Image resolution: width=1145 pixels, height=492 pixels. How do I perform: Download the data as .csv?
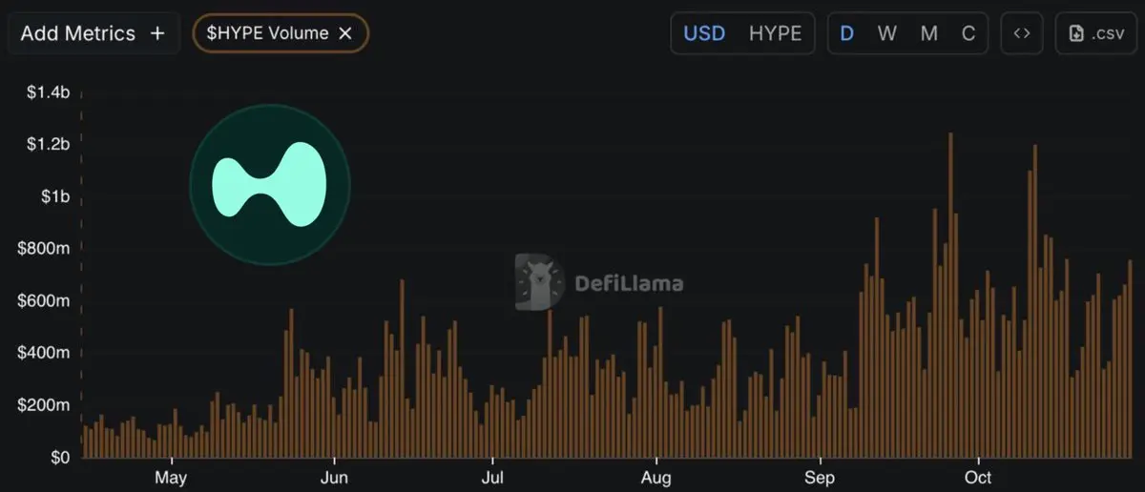coord(1096,33)
